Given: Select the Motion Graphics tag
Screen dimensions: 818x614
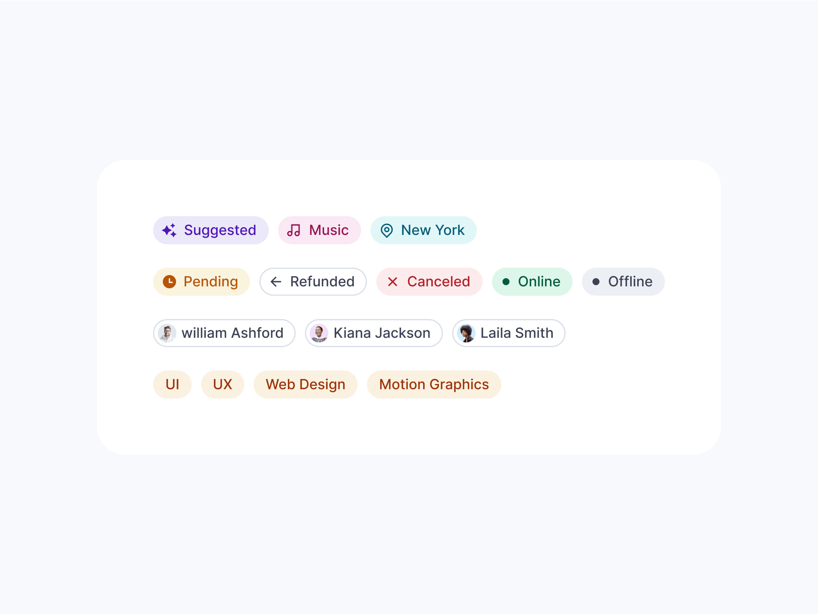Looking at the screenshot, I should [x=434, y=384].
